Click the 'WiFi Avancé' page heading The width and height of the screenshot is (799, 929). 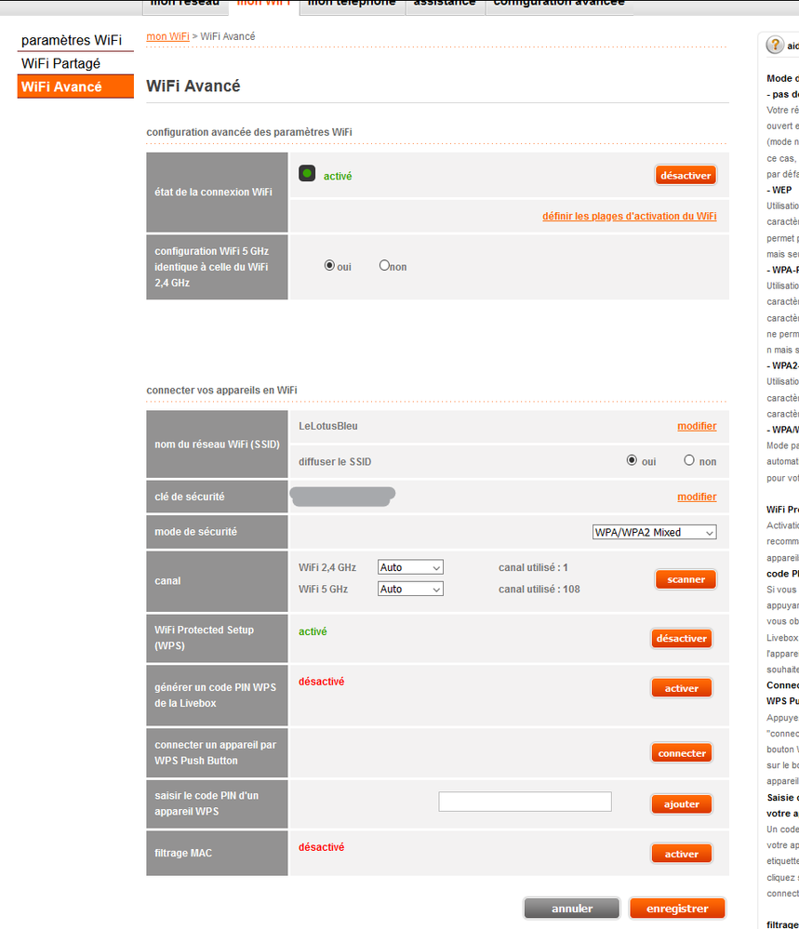pyautogui.click(x=193, y=86)
